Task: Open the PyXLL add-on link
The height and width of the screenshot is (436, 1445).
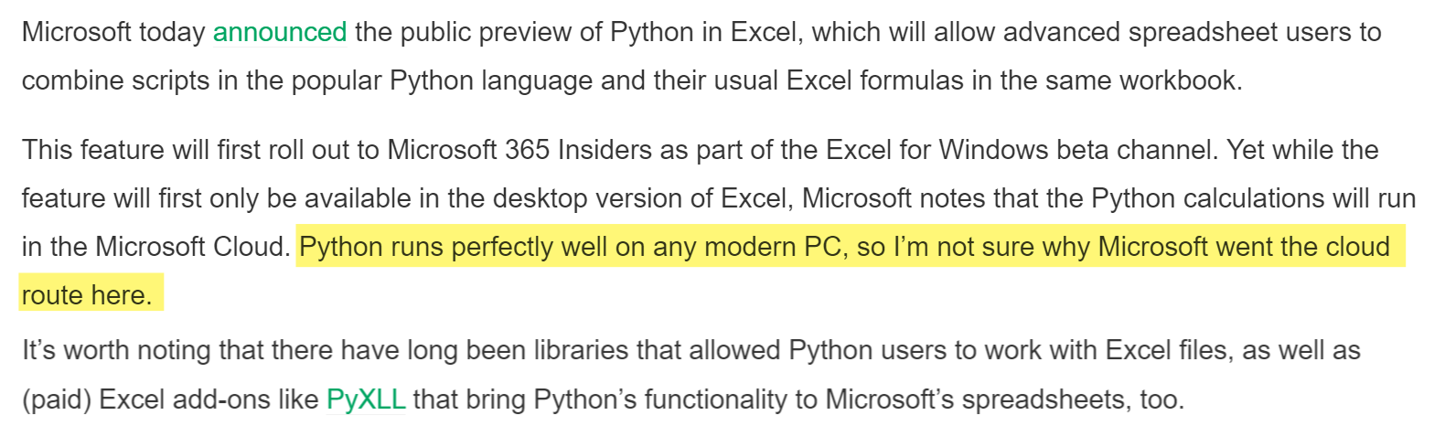Action: [x=365, y=399]
